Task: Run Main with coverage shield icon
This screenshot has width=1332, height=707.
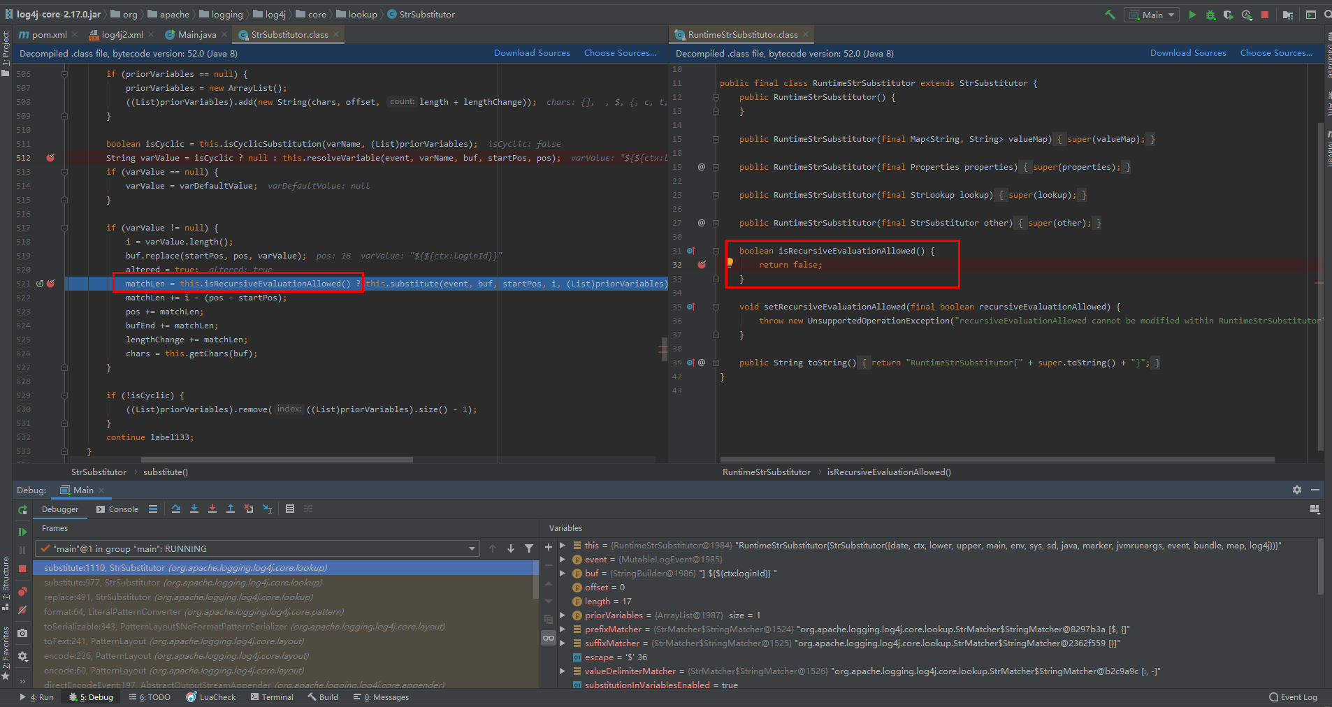Action: (x=1229, y=15)
